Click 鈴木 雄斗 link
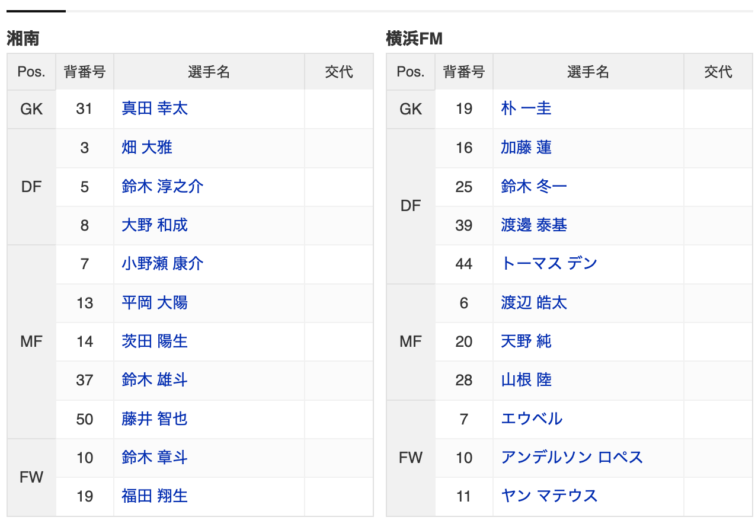The width and height of the screenshot is (755, 530). pos(155,379)
